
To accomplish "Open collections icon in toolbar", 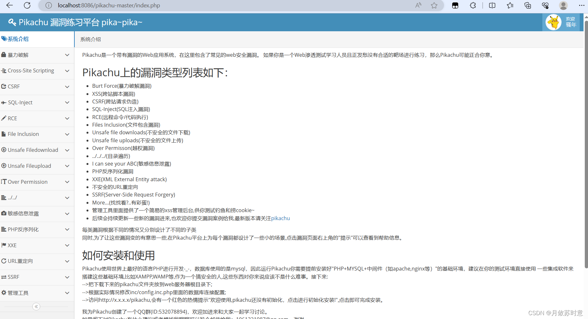I will pos(528,5).
